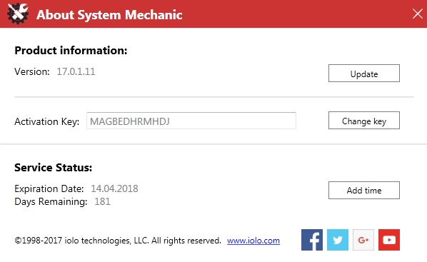This screenshot has width=427, height=262.
Task: Click the Change key button
Action: click(x=364, y=121)
